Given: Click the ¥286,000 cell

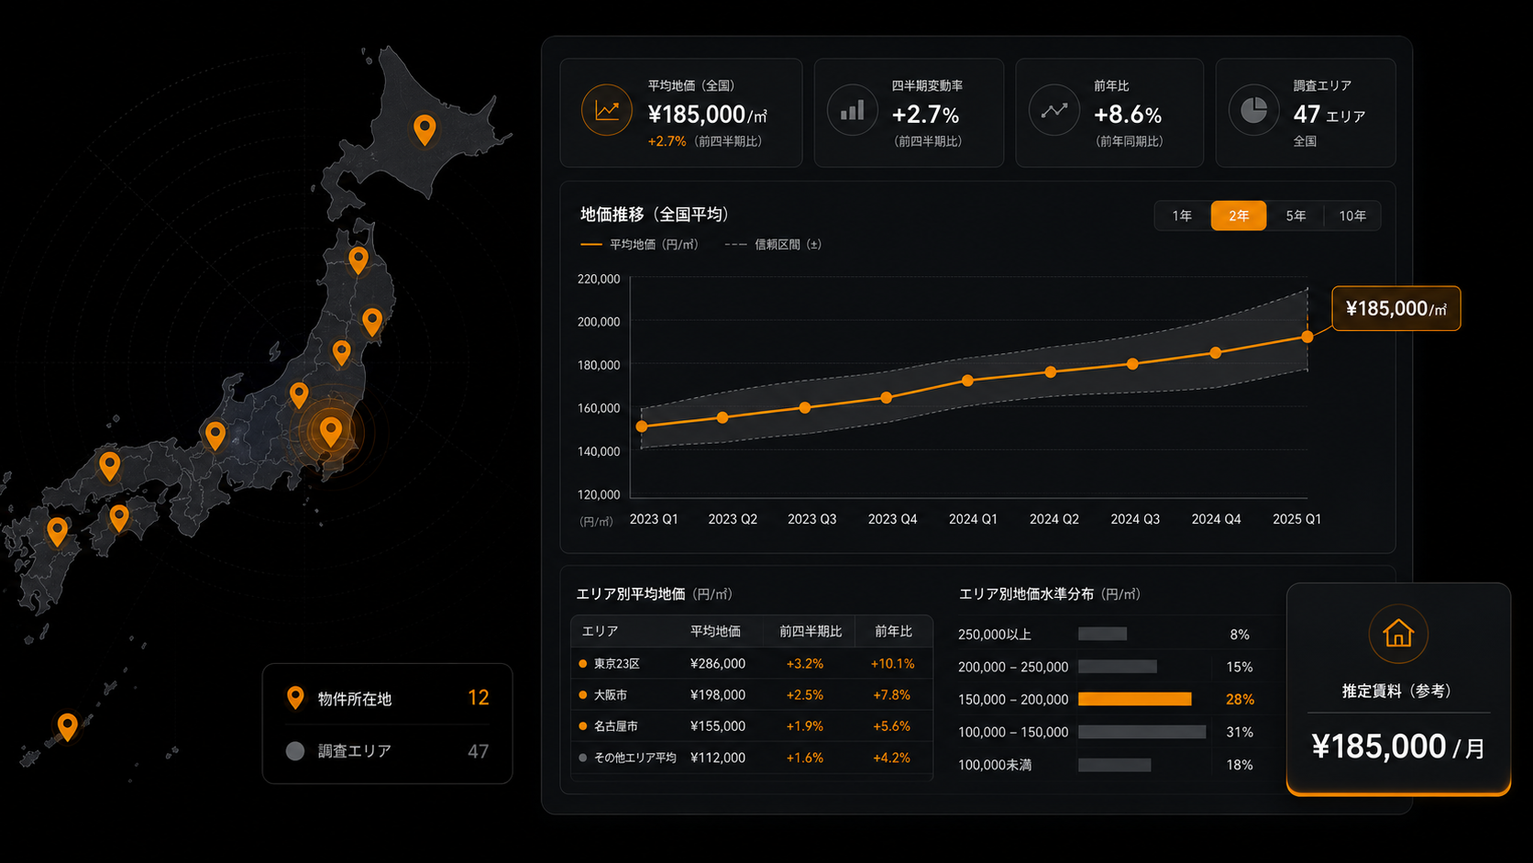Looking at the screenshot, I should point(717,663).
